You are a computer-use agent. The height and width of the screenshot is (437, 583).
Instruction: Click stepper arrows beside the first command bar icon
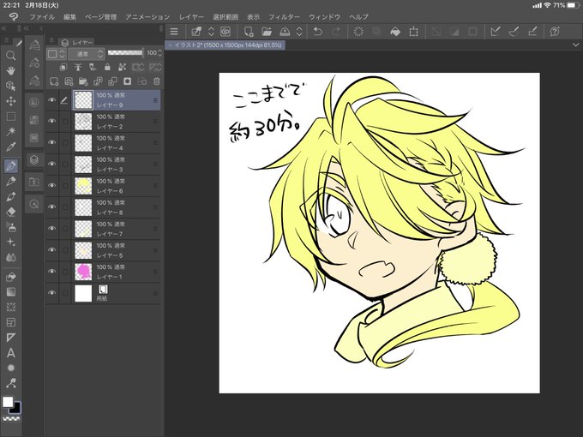211,32
